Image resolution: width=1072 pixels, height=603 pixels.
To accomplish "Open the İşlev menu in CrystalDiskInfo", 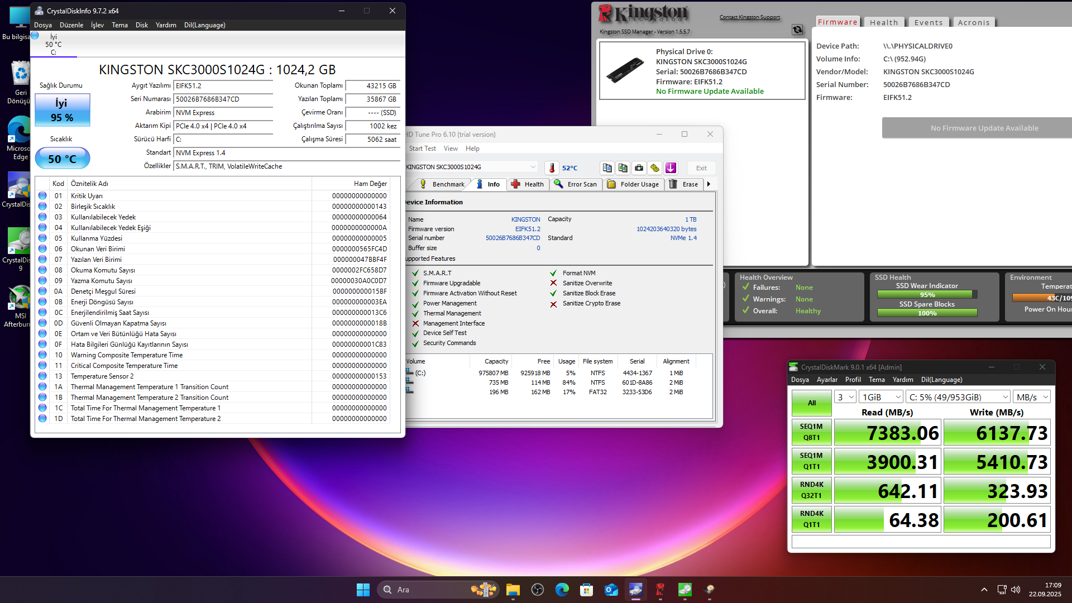I will tap(98, 25).
